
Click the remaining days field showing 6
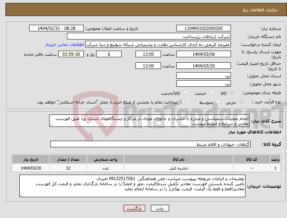(109, 54)
